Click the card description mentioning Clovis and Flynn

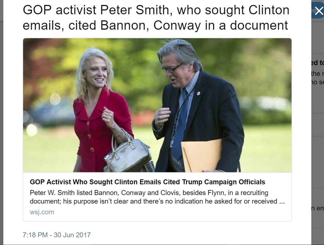[157, 197]
